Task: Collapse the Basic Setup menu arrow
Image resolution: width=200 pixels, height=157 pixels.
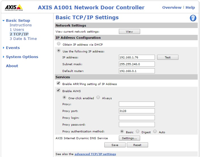Action: point(4,21)
